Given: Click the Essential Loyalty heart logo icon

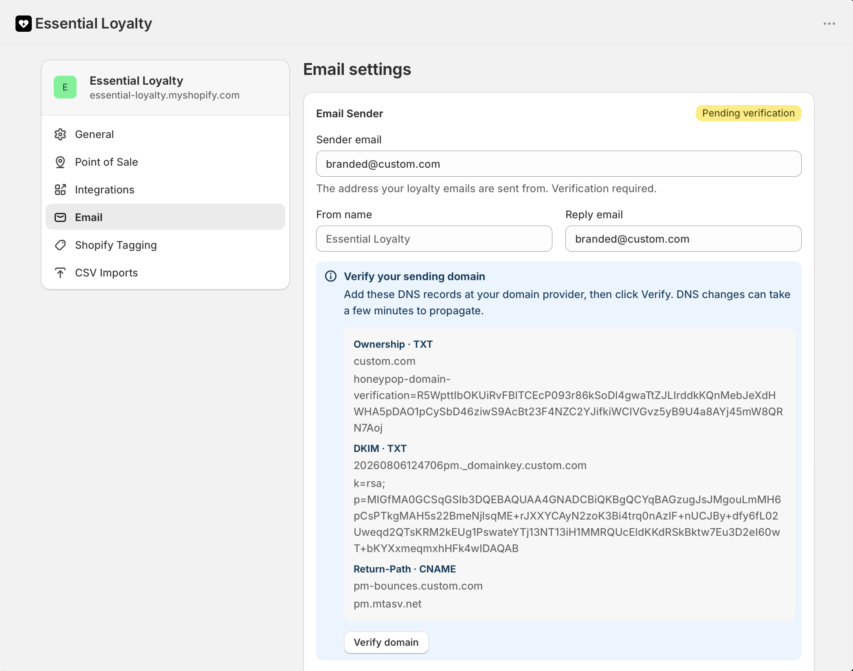Looking at the screenshot, I should click(24, 24).
